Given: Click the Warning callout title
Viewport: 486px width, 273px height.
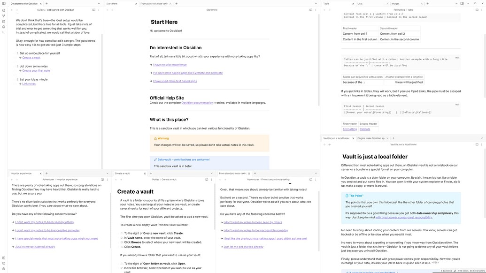Looking at the screenshot, I should pyautogui.click(x=163, y=138).
